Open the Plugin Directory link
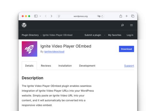The width and height of the screenshot is (158, 111). tap(30, 35)
